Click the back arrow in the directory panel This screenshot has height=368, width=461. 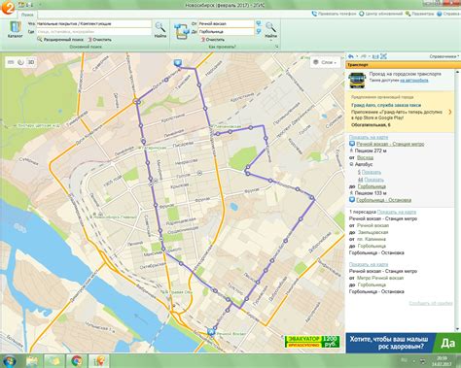click(x=351, y=56)
